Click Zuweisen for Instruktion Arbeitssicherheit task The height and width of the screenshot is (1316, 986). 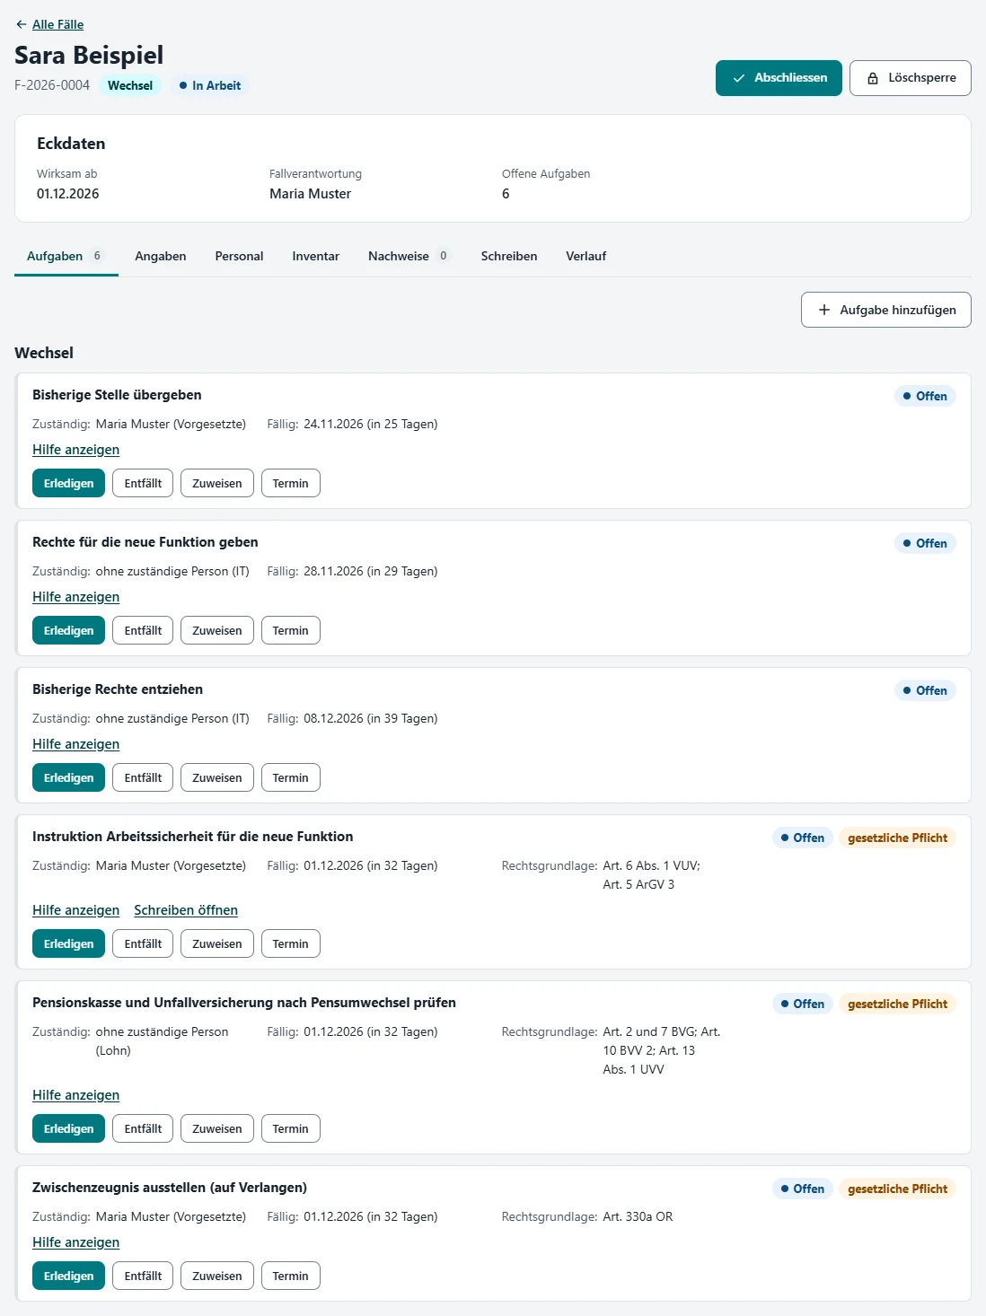[217, 943]
